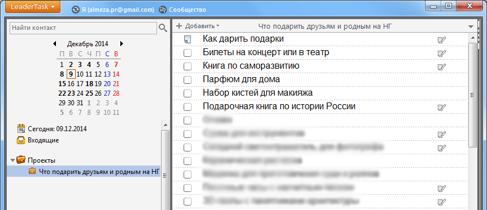Open Сегодня: 09.12.2014 view

coord(57,128)
